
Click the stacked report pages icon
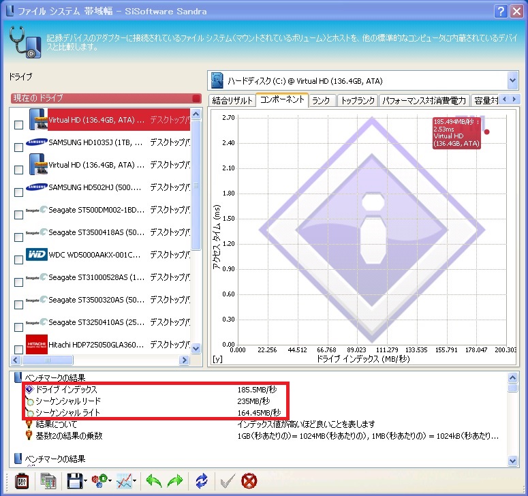[x=48, y=481]
